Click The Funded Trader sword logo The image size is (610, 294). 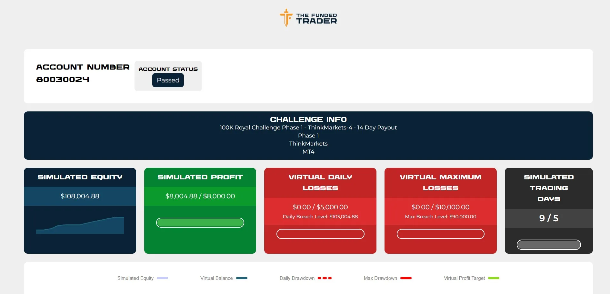pyautogui.click(x=286, y=18)
